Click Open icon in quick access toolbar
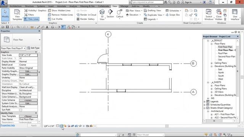 point(3,27)
